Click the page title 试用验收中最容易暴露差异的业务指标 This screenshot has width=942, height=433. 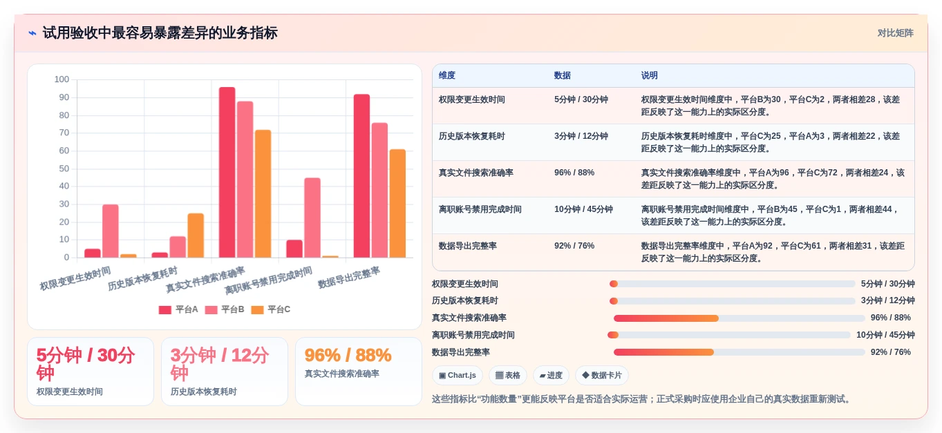pyautogui.click(x=160, y=33)
